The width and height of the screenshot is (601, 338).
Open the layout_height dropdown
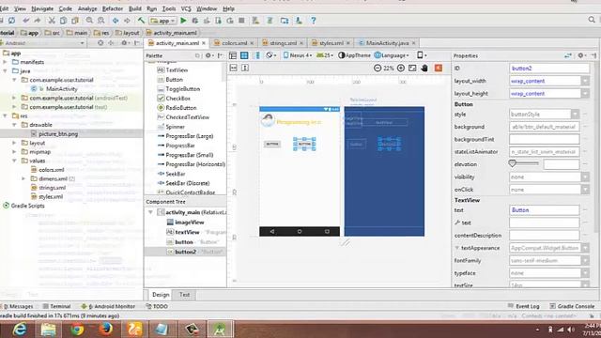[585, 94]
